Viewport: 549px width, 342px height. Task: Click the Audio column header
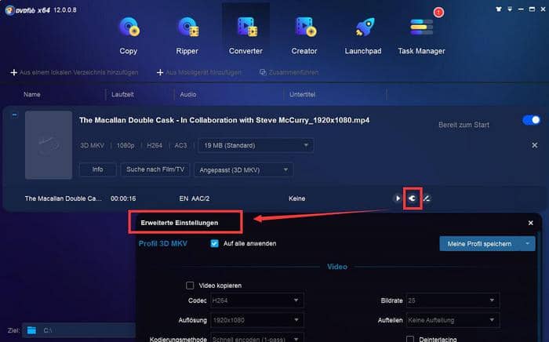tap(188, 94)
